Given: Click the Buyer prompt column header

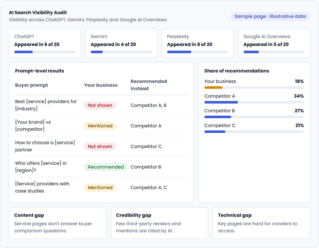Looking at the screenshot, I should click(x=32, y=85).
